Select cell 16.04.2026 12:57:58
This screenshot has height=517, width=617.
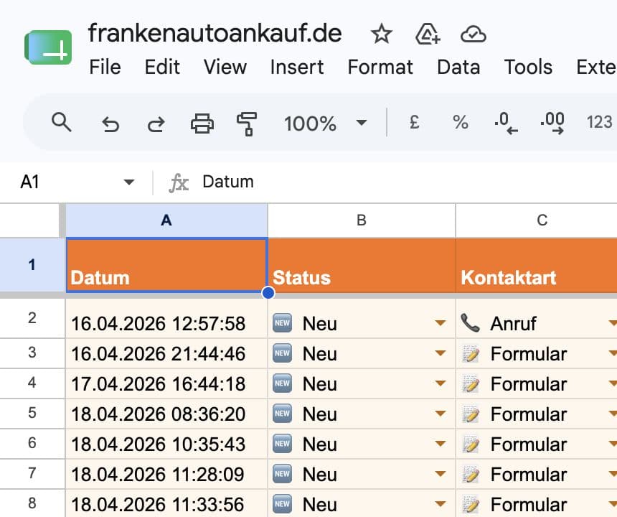(x=167, y=318)
